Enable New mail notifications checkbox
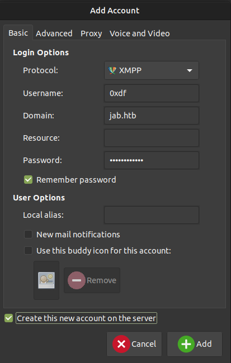The image size is (231, 363). point(29,235)
